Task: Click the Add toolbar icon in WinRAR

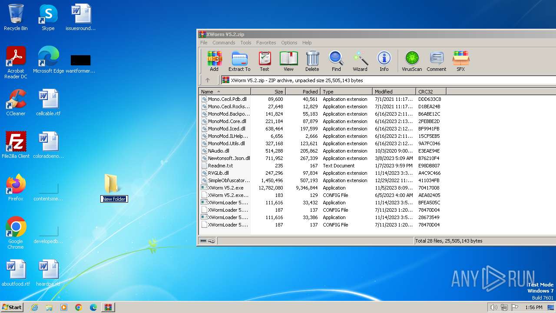Action: coord(214,61)
